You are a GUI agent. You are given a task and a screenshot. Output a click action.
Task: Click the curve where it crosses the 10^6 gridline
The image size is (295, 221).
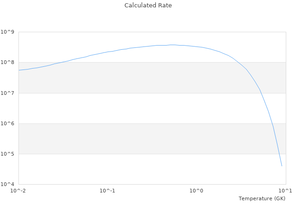click(272, 123)
